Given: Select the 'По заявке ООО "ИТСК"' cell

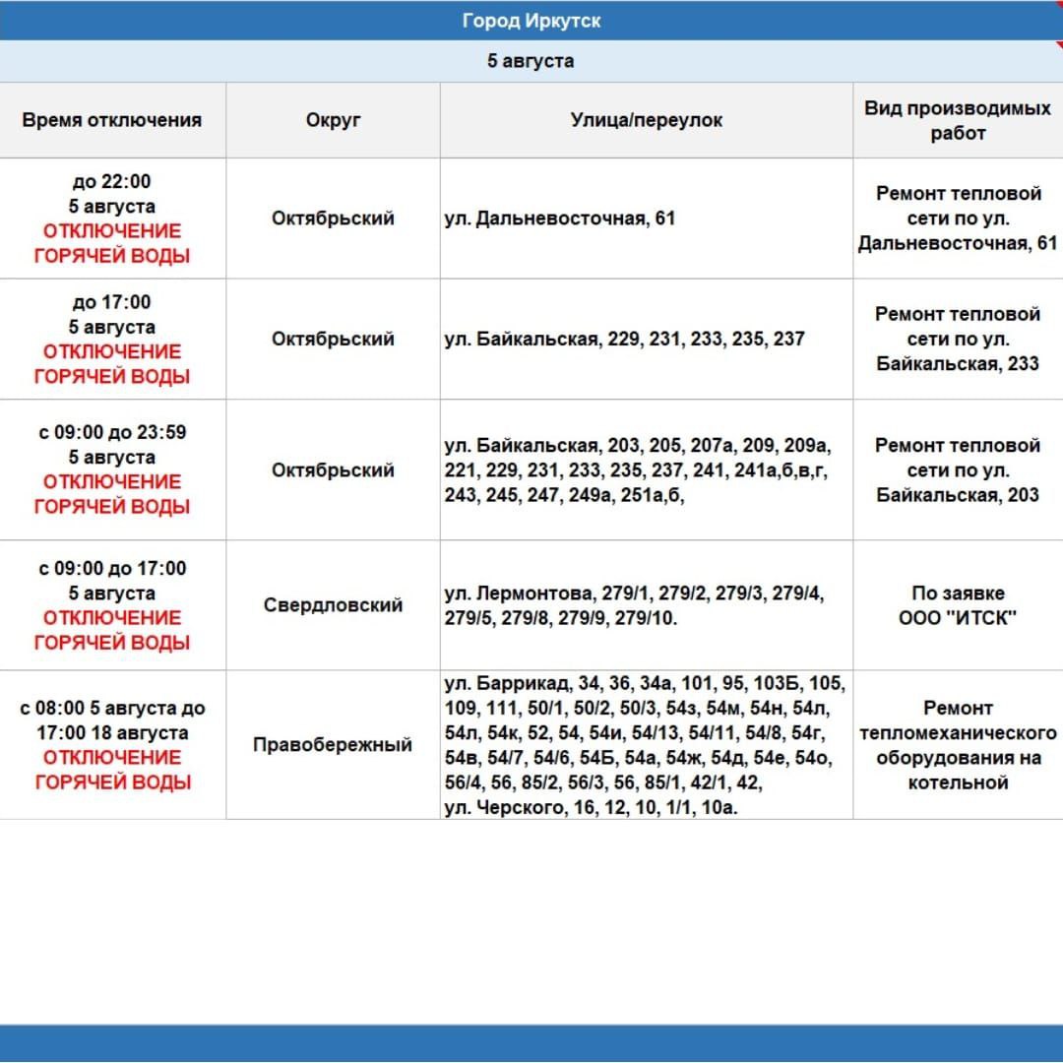Looking at the screenshot, I should 957,605.
